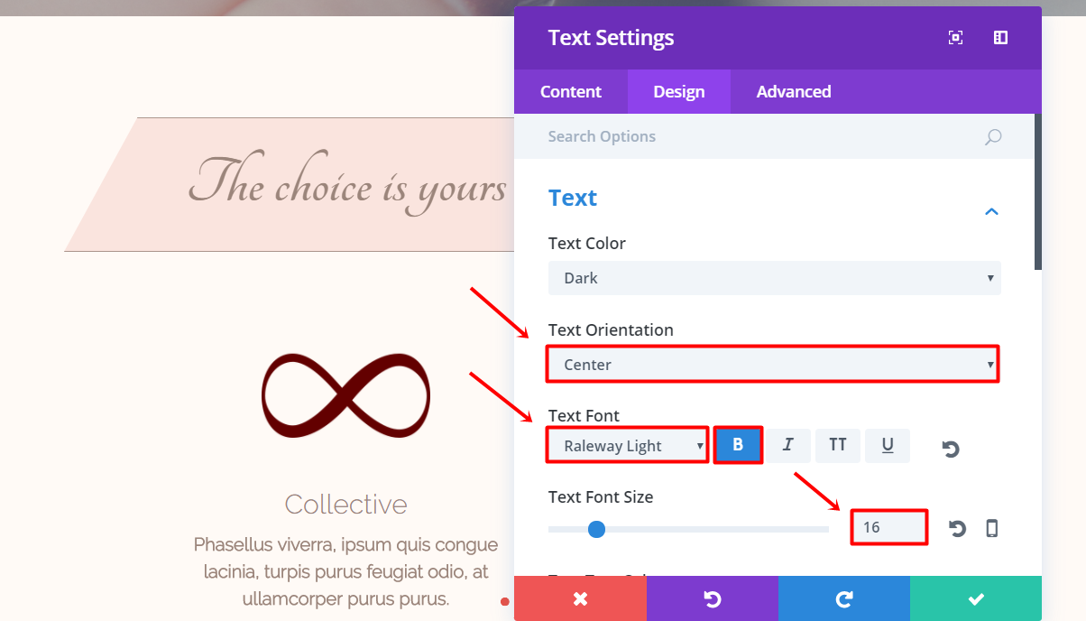Image resolution: width=1086 pixels, height=621 pixels.
Task: Toggle Underline font style
Action: pos(888,445)
